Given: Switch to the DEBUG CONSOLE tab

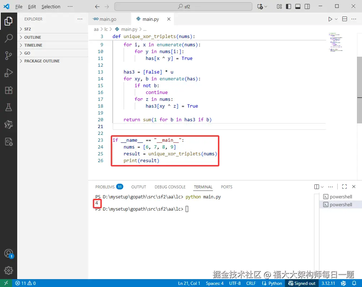Looking at the screenshot, I should pyautogui.click(x=170, y=187).
